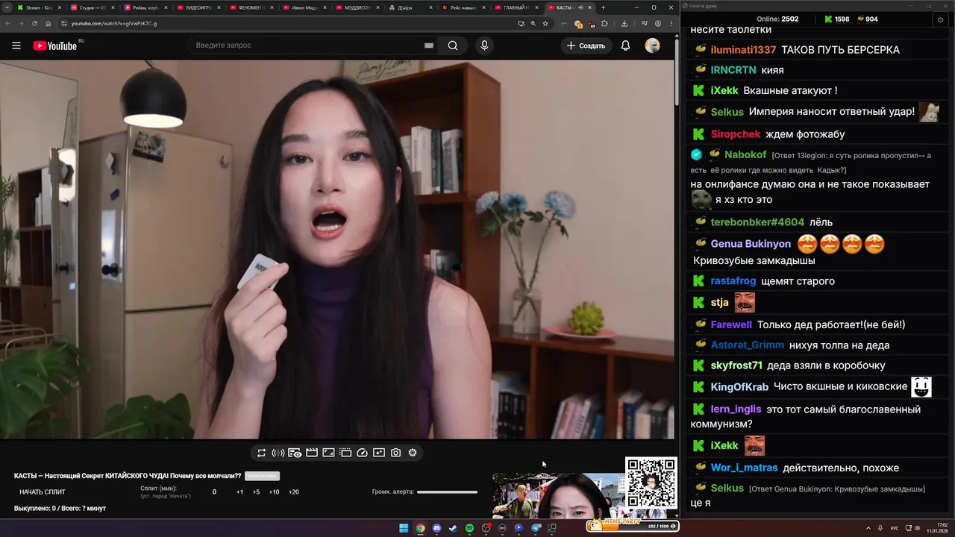Open the Windows Start menu
The height and width of the screenshot is (537, 955).
coord(404,528)
